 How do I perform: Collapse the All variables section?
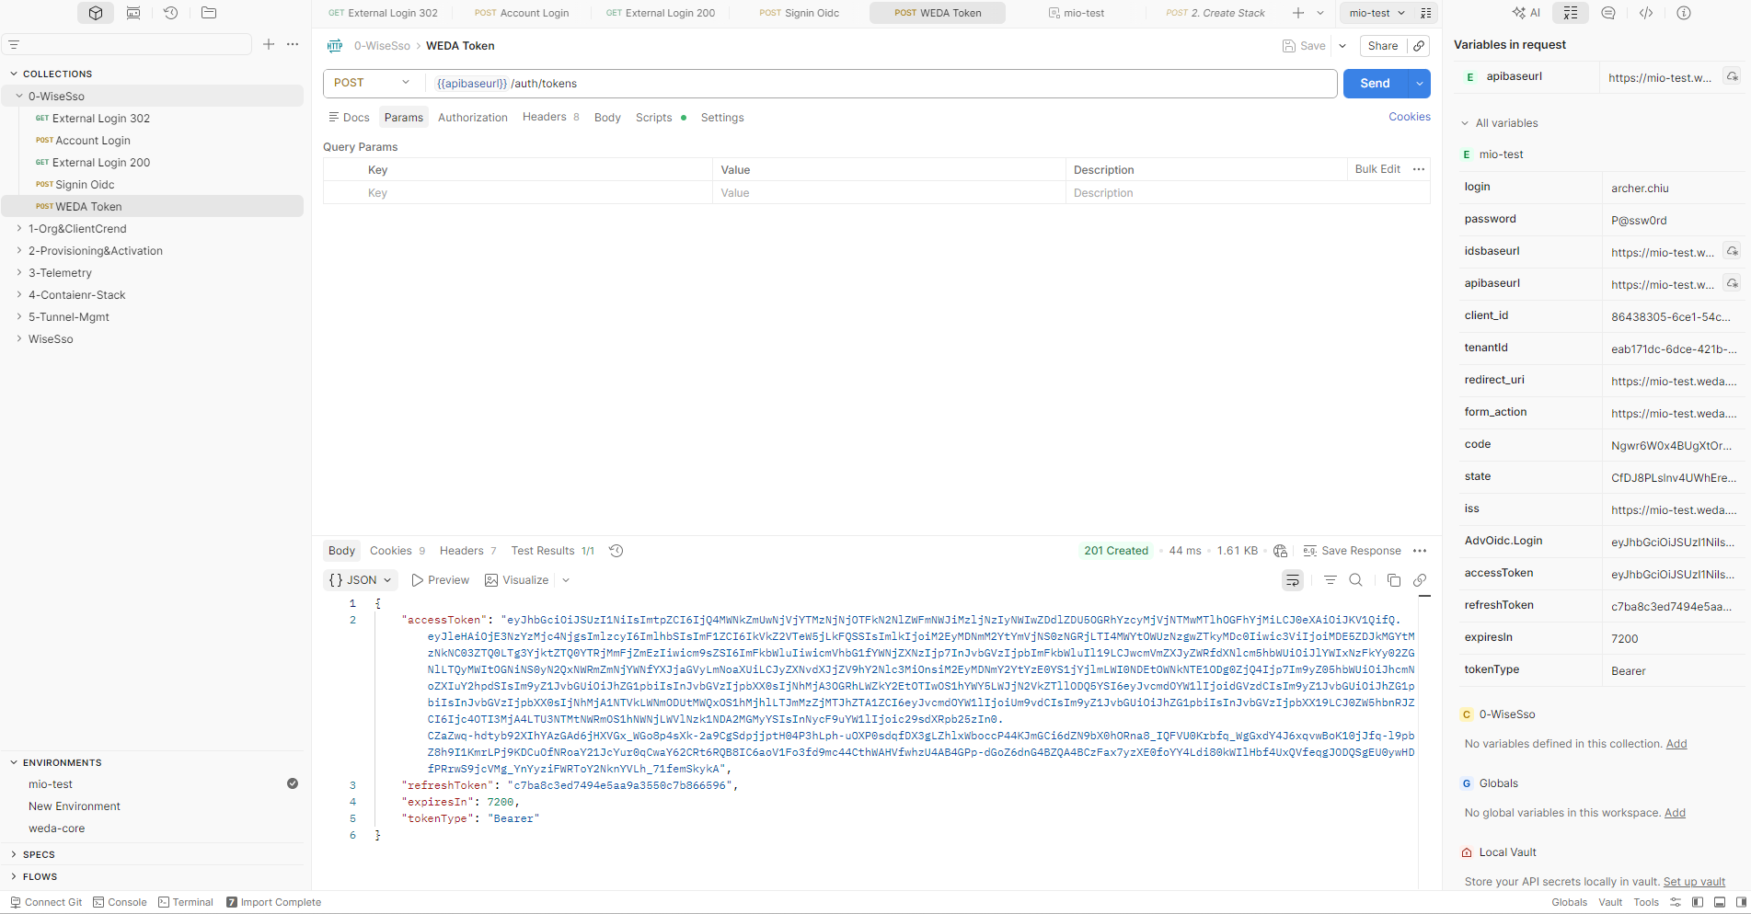1465,123
